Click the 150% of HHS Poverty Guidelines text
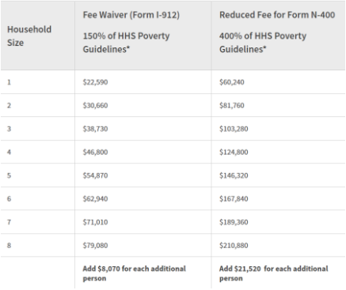The width and height of the screenshot is (346, 290). (126, 43)
